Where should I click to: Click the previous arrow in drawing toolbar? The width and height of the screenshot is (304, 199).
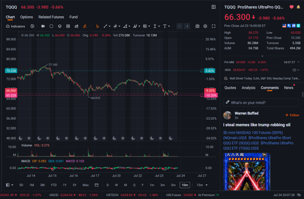[180, 26]
